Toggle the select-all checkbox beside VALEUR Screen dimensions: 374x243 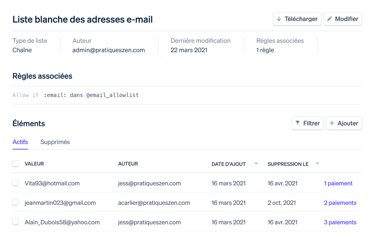(x=16, y=164)
